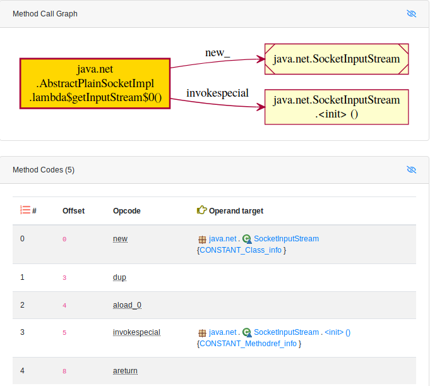Click offset value 3 in dup row
The height and width of the screenshot is (386, 430).
coord(64,277)
